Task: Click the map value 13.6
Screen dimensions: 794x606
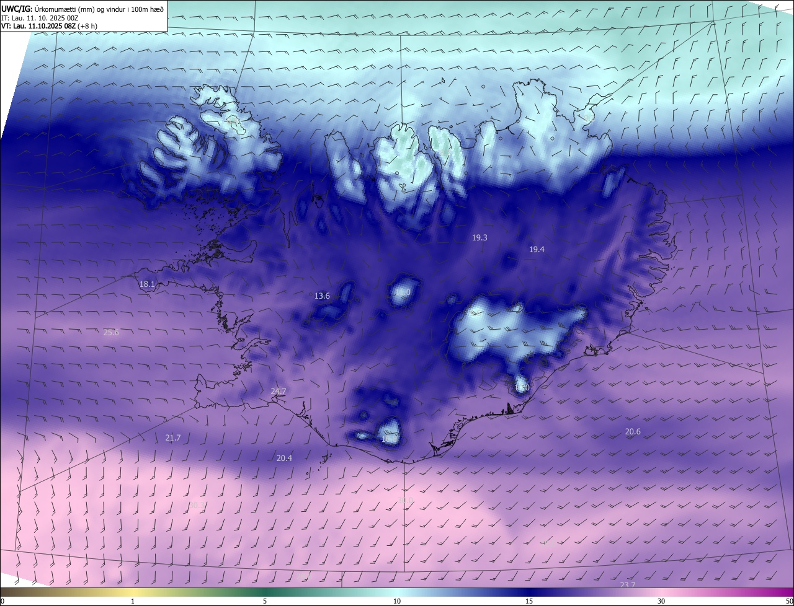Action: pos(322,296)
